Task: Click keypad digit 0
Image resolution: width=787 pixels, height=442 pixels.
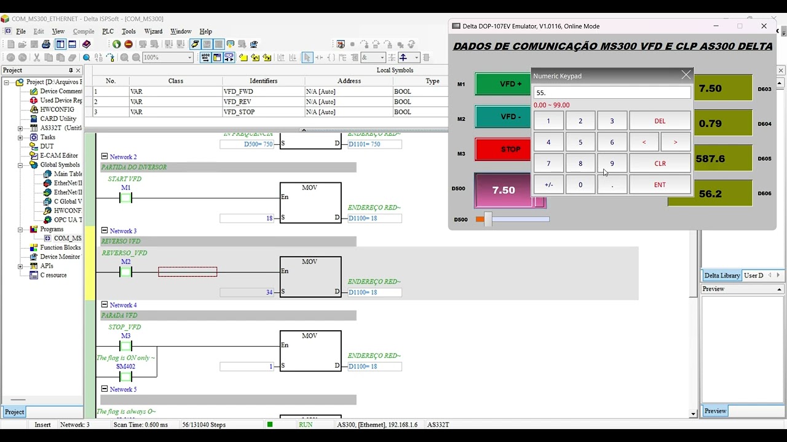Action: click(x=580, y=185)
